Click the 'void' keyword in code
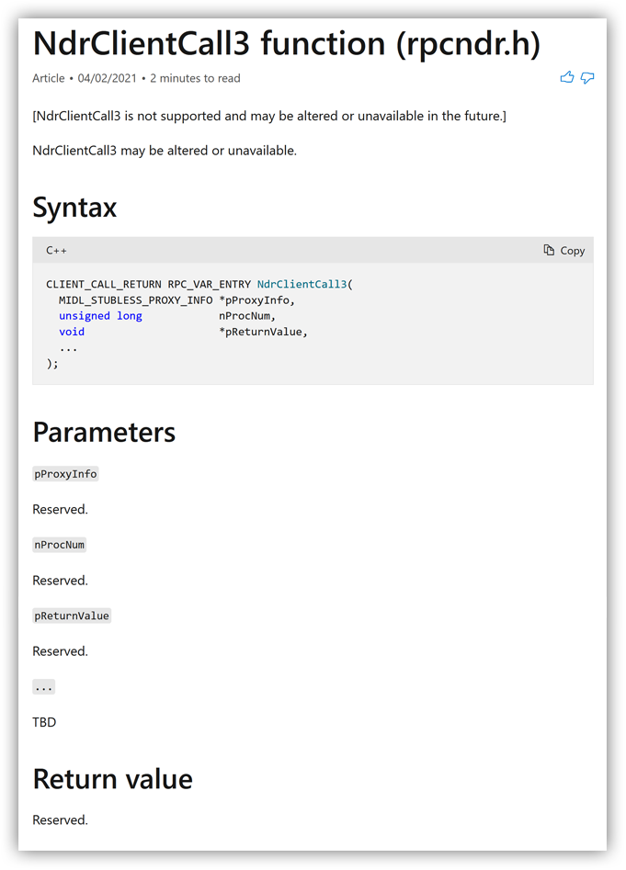The height and width of the screenshot is (870, 626). pos(72,332)
